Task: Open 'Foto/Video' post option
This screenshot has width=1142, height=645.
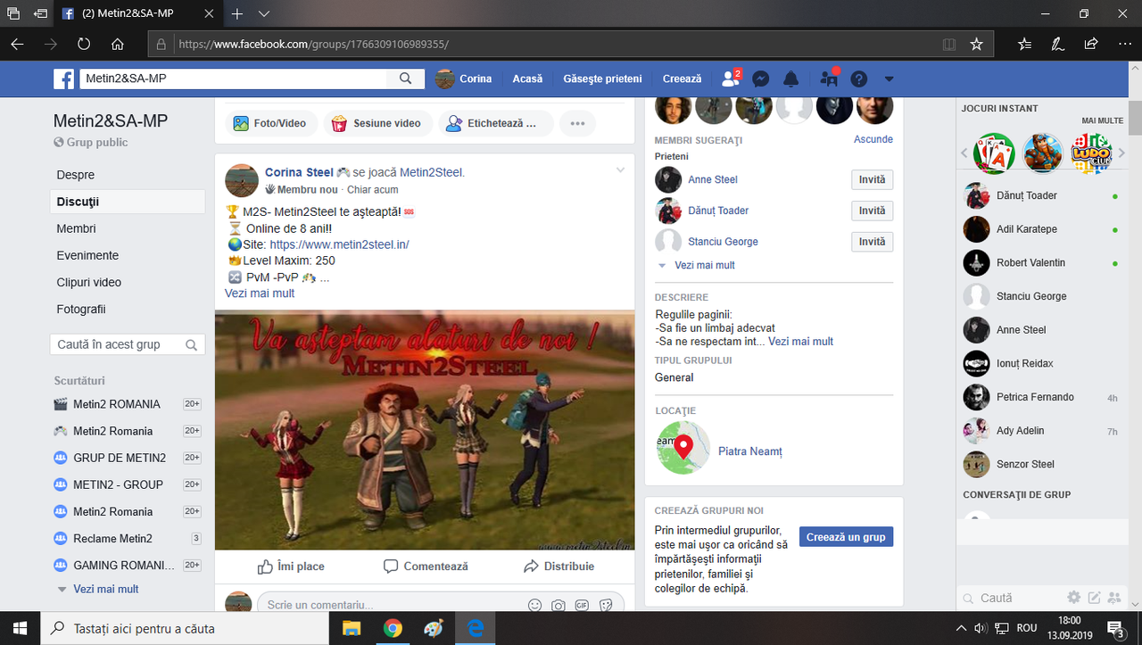Action: (x=269, y=123)
